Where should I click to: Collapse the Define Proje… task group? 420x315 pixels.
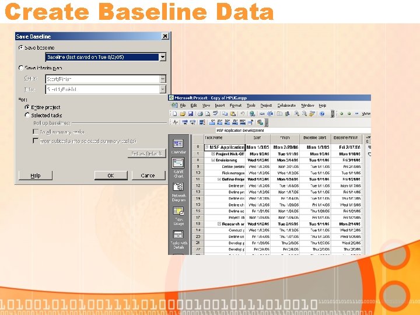(x=219, y=179)
